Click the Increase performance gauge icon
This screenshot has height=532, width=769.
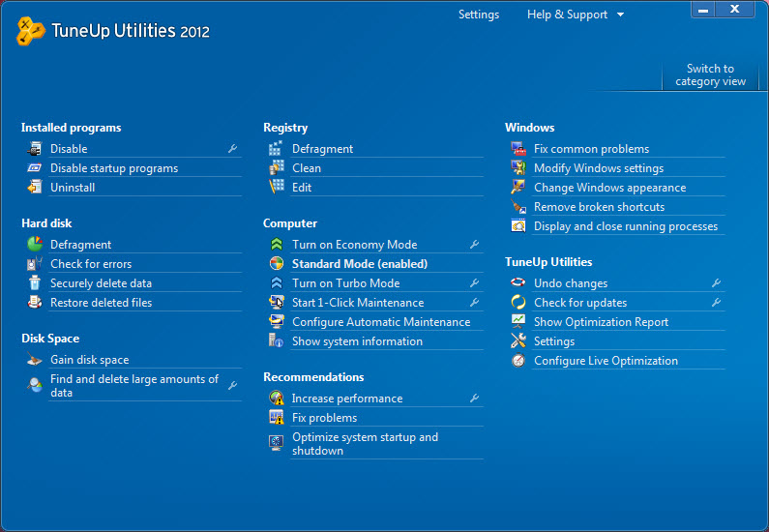[x=276, y=399]
